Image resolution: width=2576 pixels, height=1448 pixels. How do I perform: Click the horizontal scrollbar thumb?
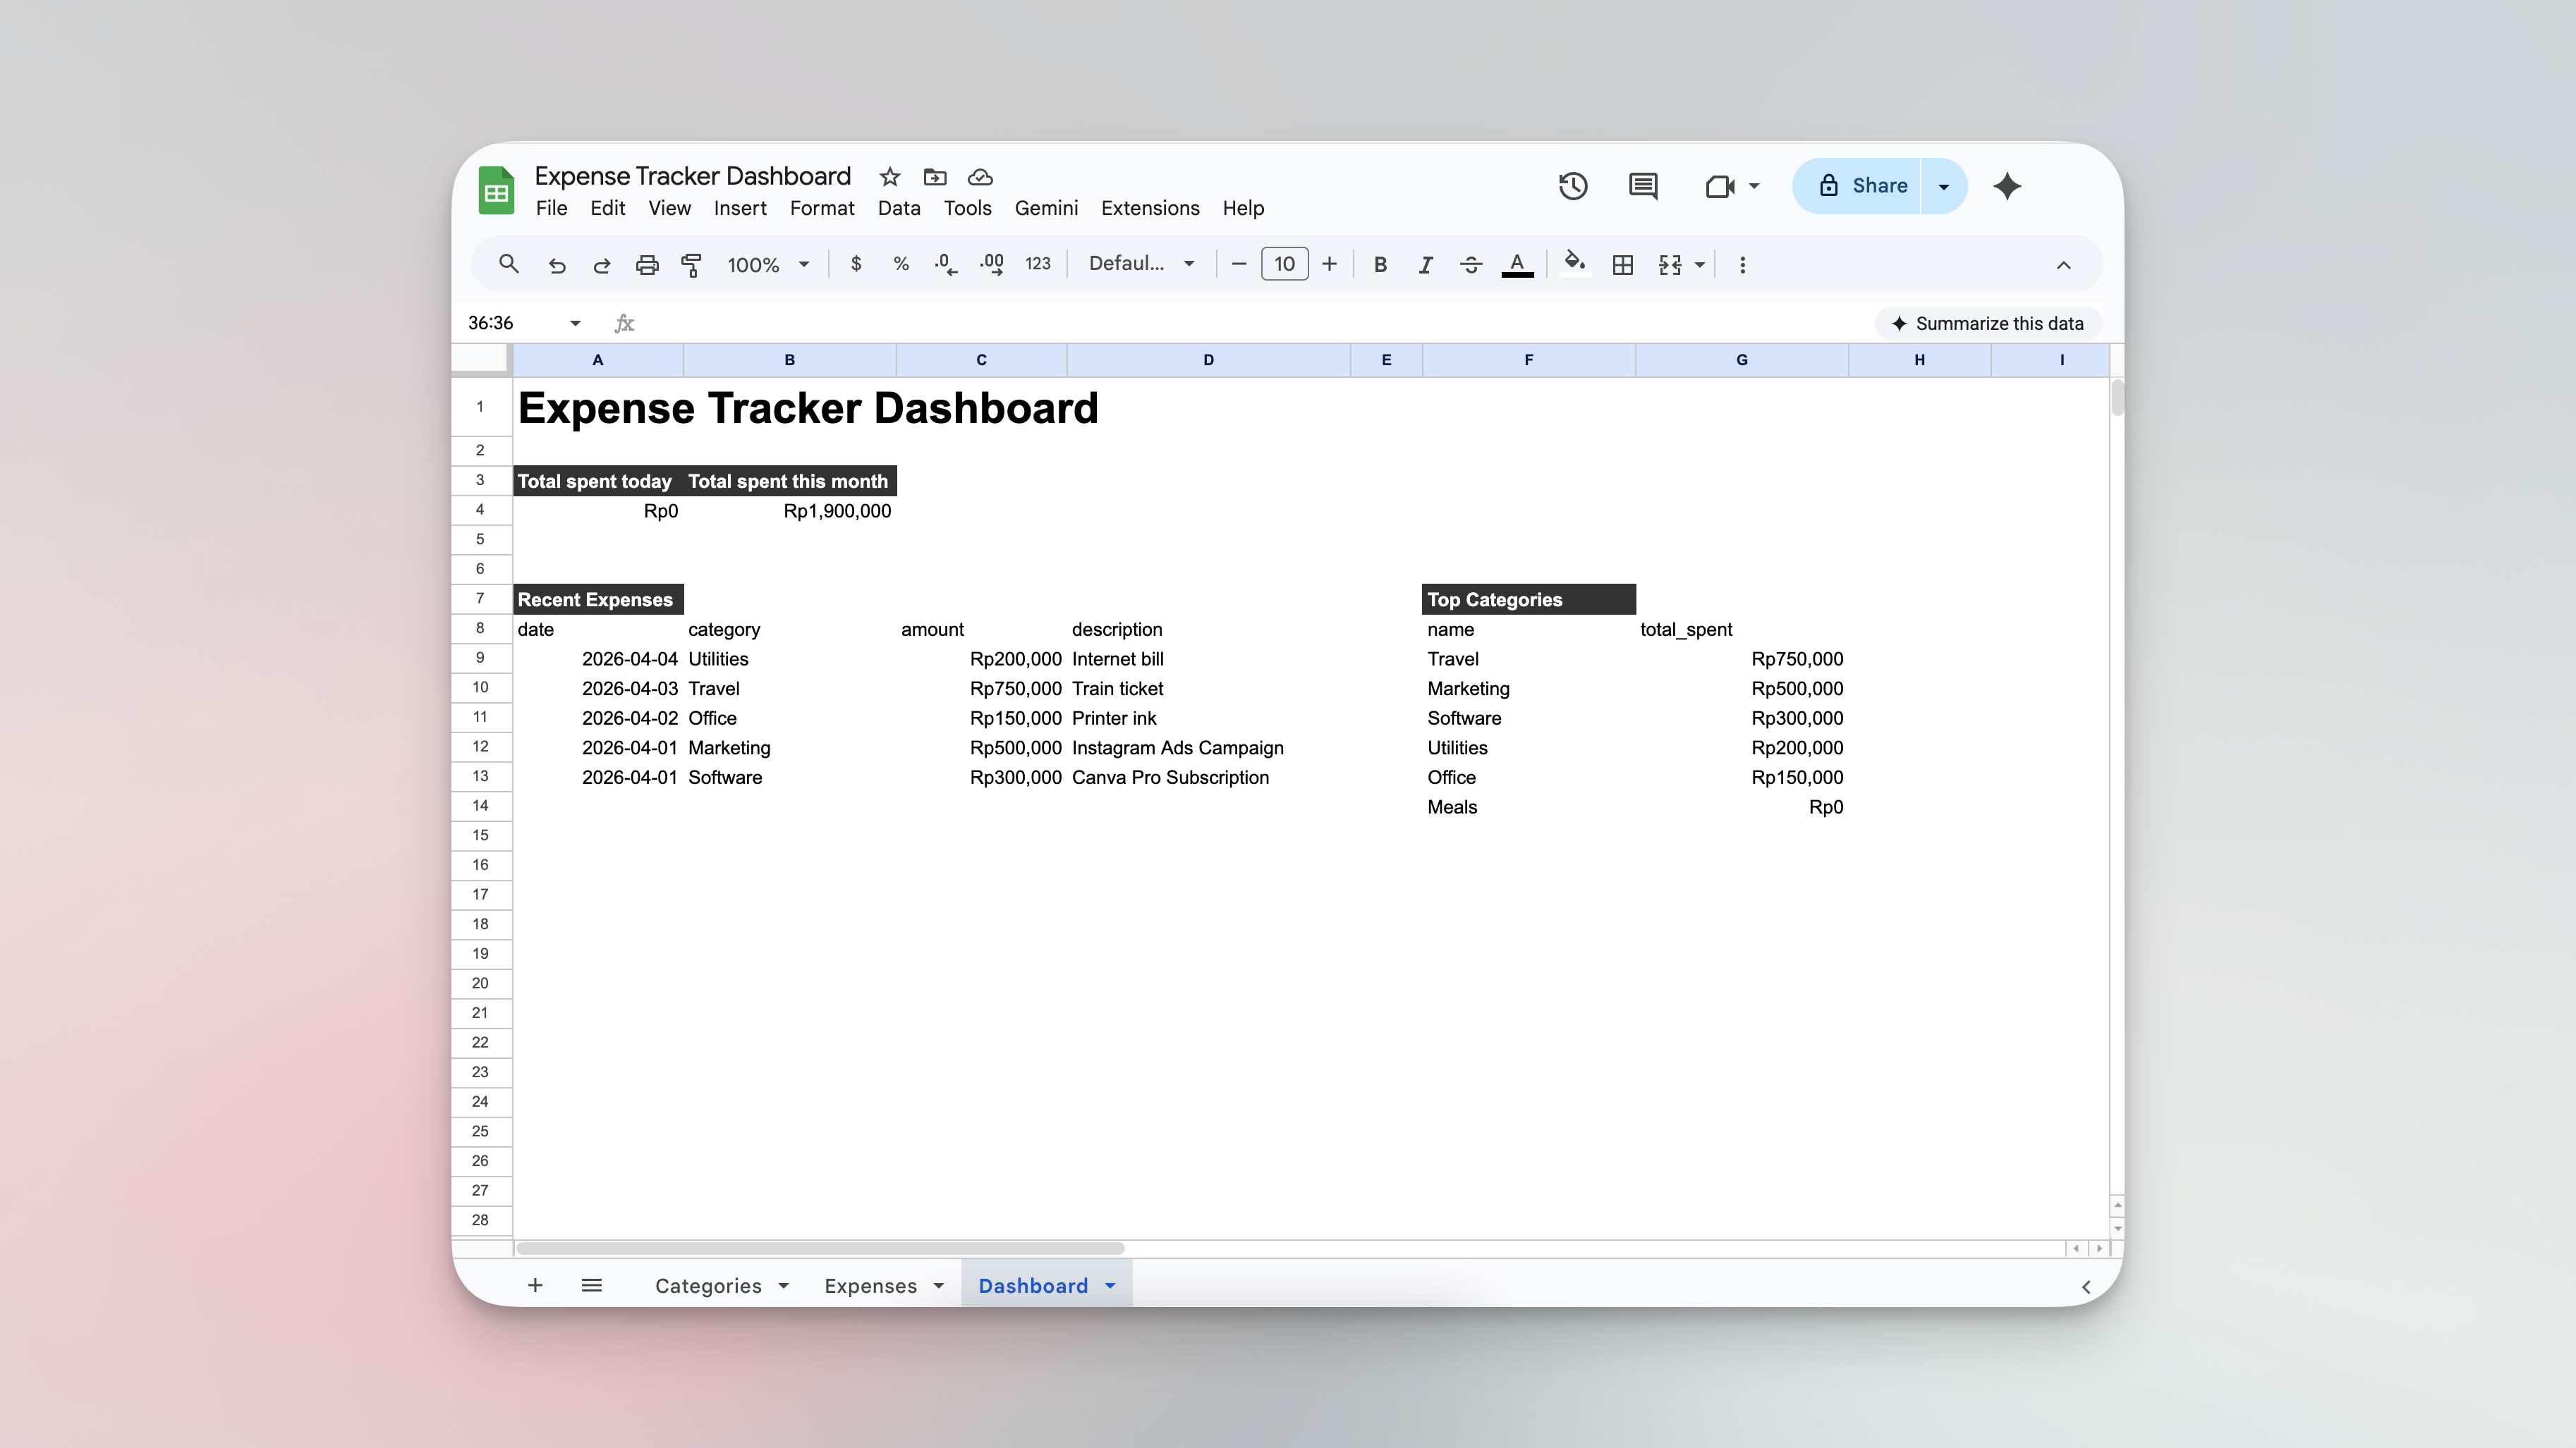point(820,1248)
